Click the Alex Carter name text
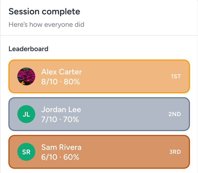Viewport: 198px width, 173px height. click(x=62, y=72)
